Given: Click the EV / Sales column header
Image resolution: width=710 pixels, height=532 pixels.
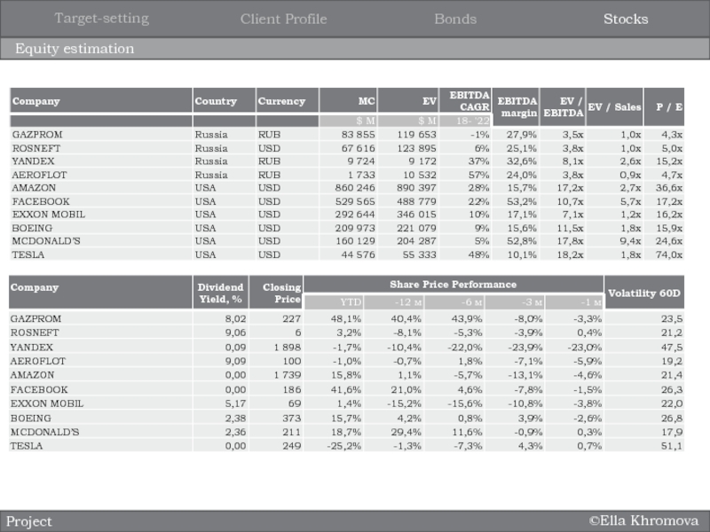Looking at the screenshot, I should (614, 107).
